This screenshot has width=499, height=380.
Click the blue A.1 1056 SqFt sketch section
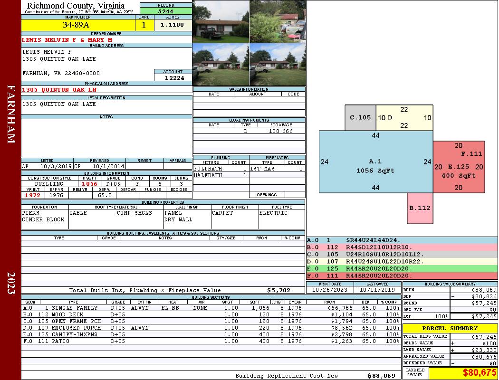(376, 161)
